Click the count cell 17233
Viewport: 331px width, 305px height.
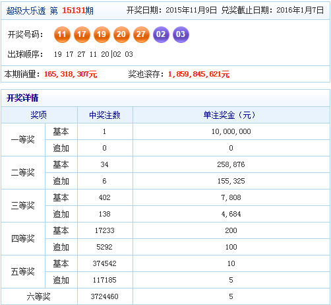(x=104, y=230)
